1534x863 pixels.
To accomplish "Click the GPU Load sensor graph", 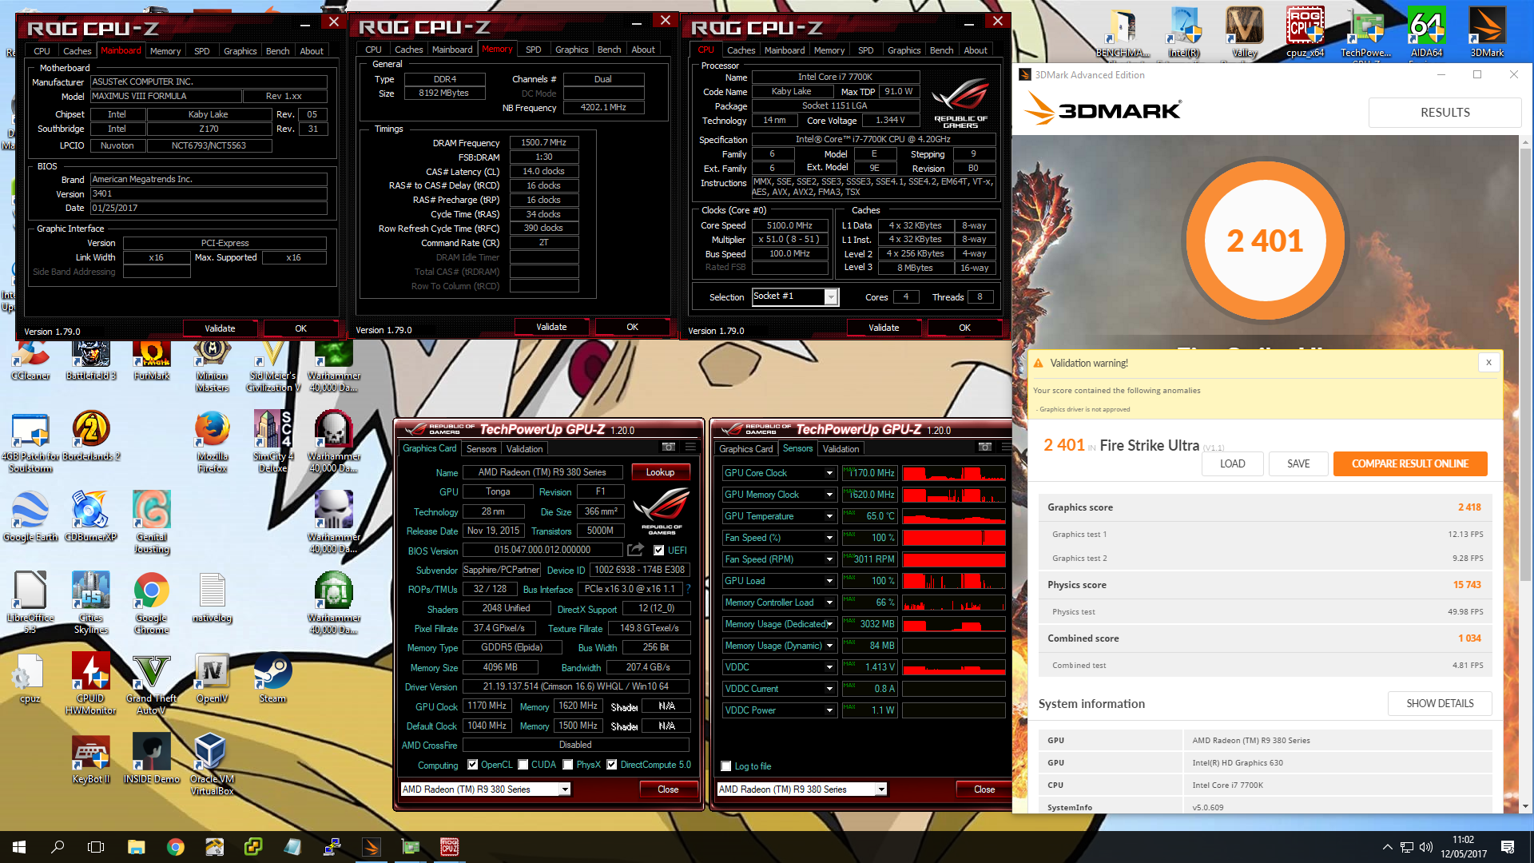I will [x=954, y=581].
